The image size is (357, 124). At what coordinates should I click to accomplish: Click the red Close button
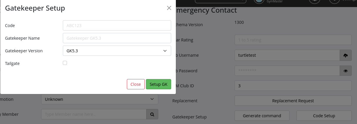coord(136,84)
